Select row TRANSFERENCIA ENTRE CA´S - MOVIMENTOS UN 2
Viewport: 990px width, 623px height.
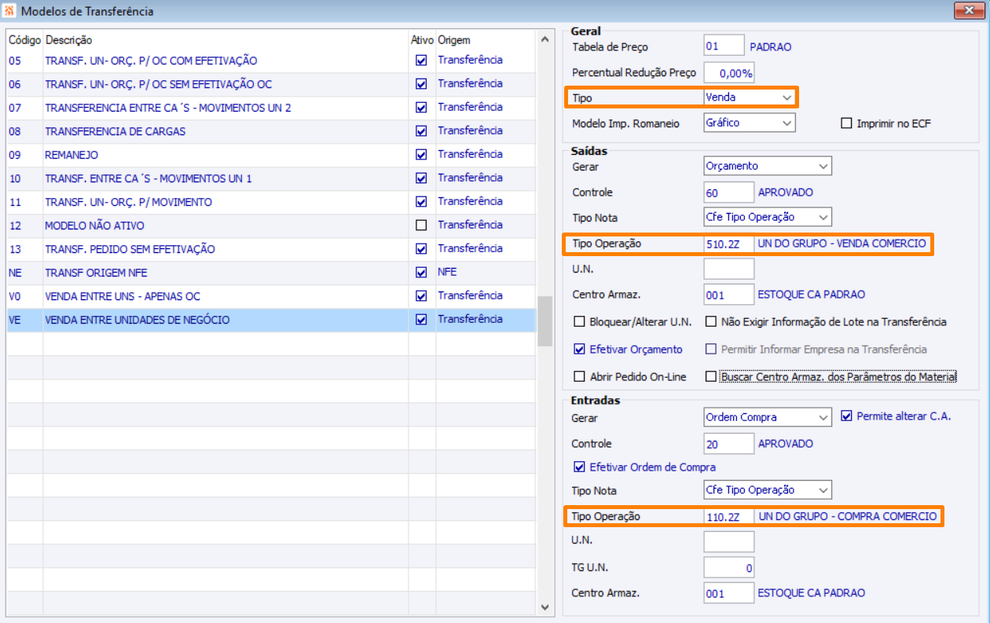[271, 108]
